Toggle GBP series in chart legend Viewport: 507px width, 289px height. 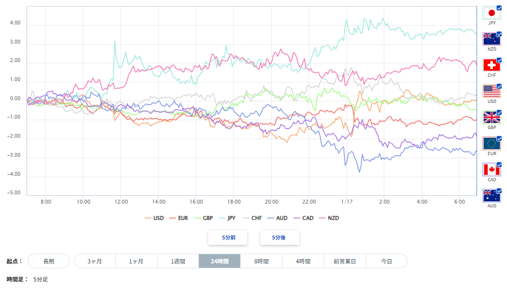[203, 218]
